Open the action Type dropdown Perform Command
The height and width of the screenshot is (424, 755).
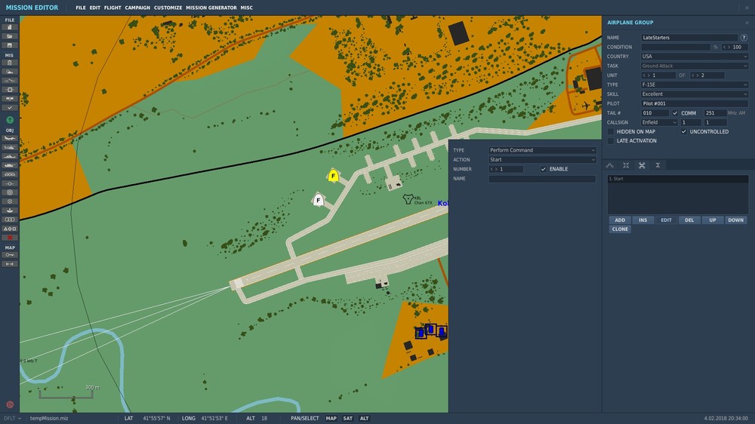pyautogui.click(x=542, y=150)
